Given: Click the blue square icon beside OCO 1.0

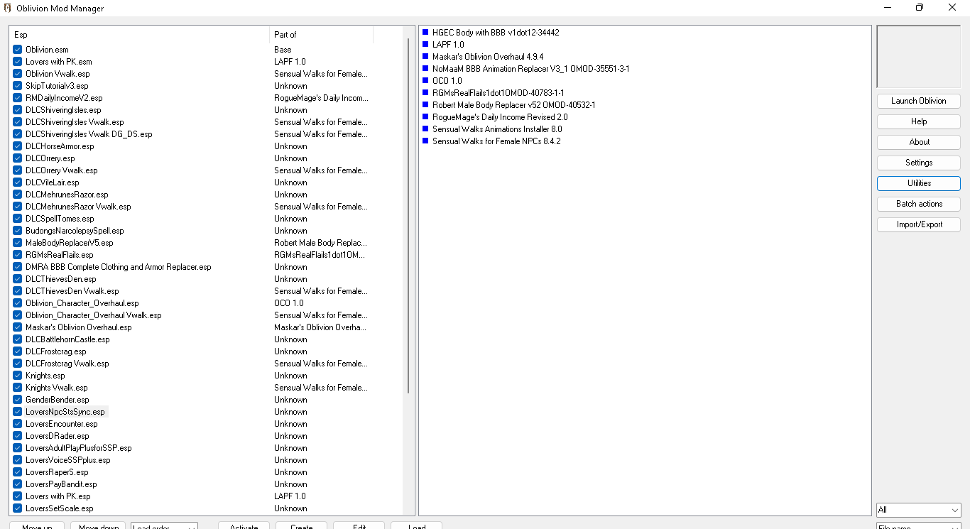Looking at the screenshot, I should 425,80.
